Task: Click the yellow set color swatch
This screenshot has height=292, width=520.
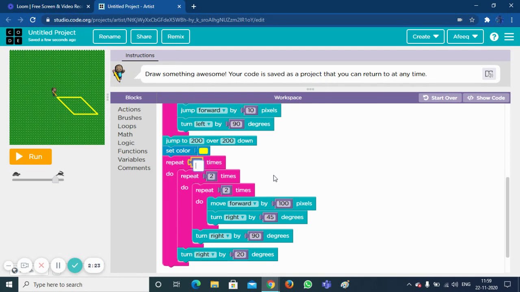Action: coord(204,151)
